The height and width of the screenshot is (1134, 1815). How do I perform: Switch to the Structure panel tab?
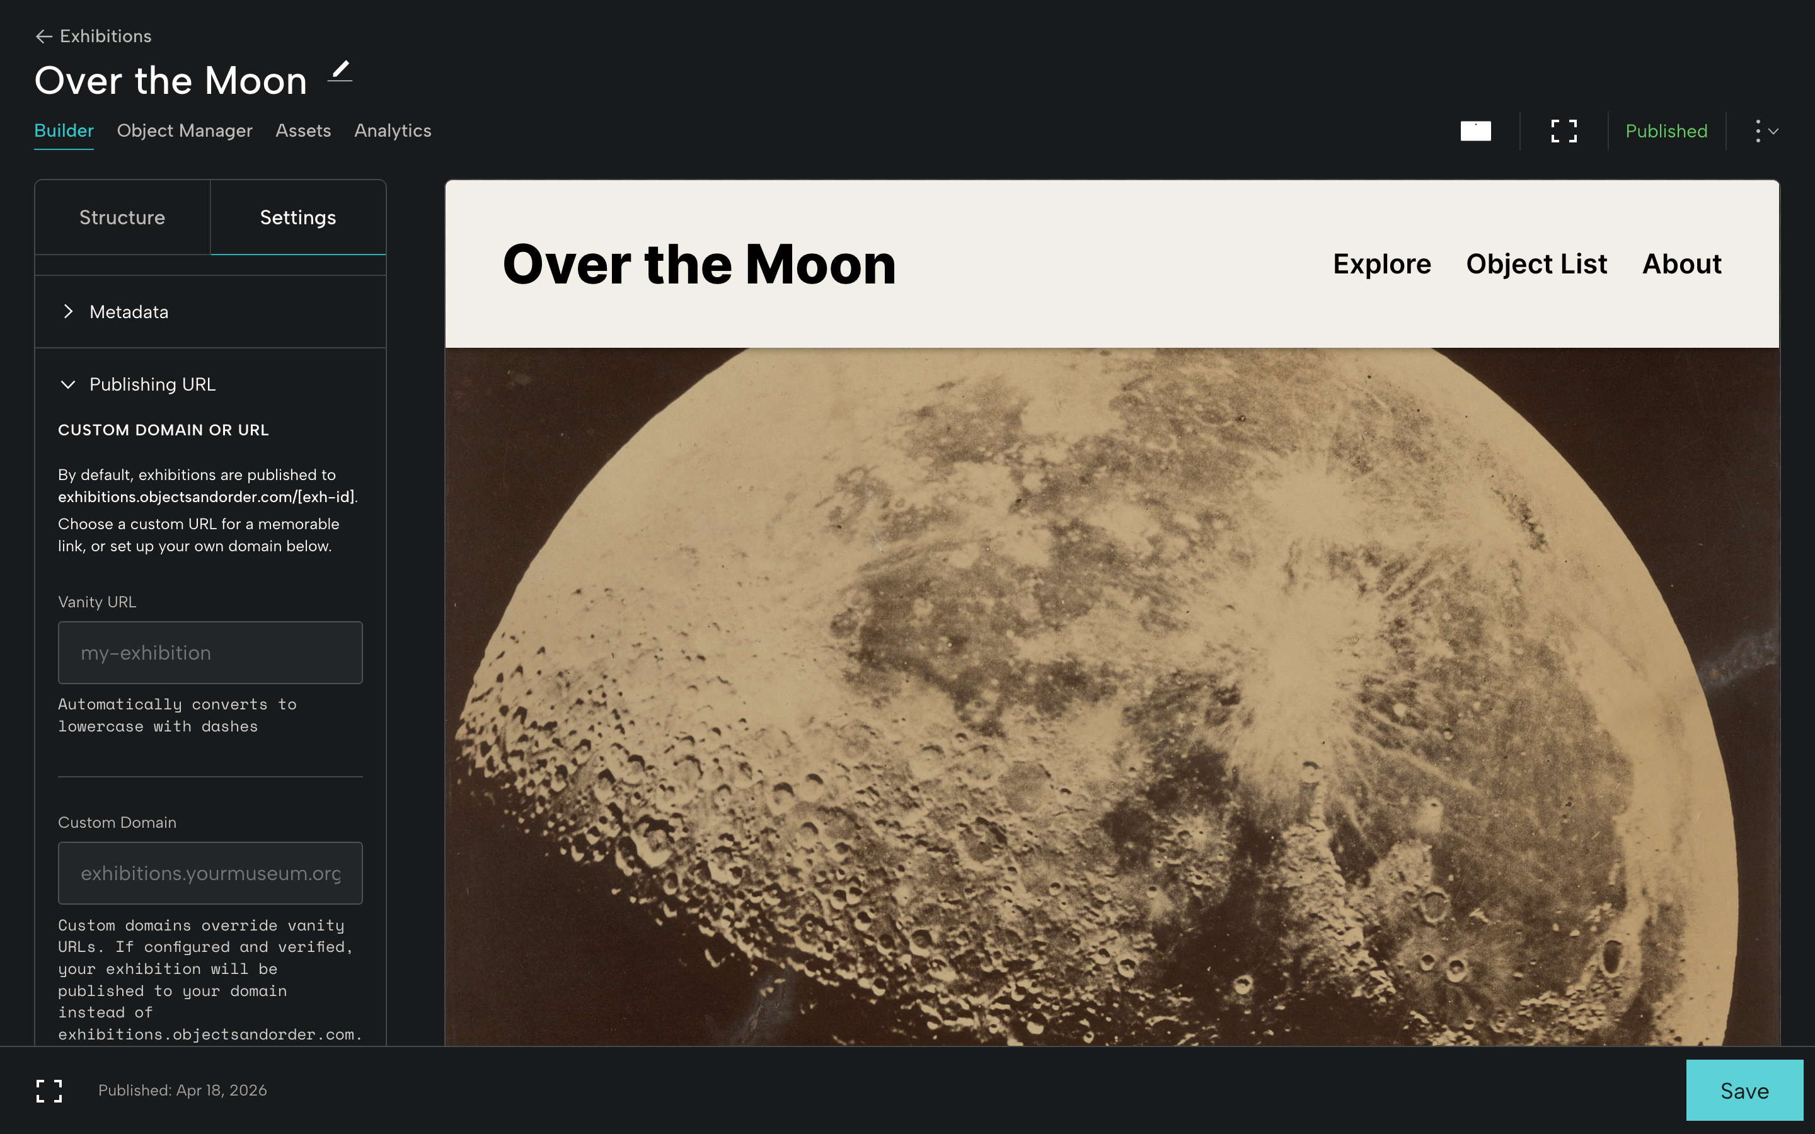coord(122,217)
